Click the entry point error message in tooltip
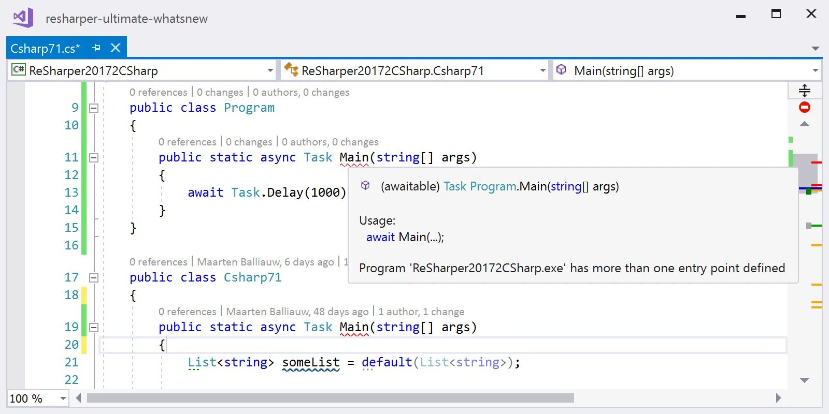Image resolution: width=829 pixels, height=414 pixels. [572, 268]
